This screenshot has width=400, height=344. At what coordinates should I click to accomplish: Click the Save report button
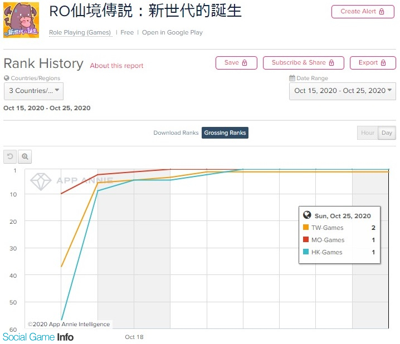(x=236, y=63)
